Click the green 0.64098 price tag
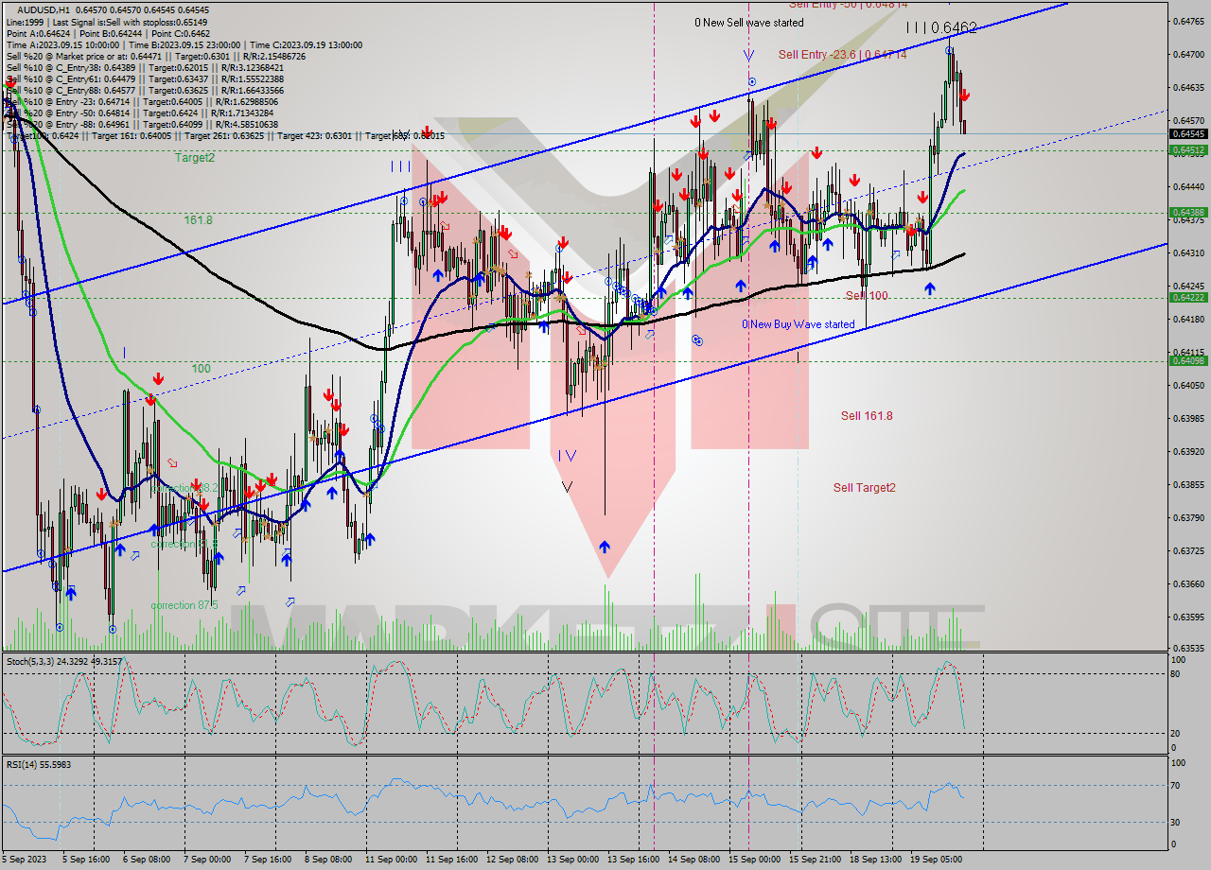The height and width of the screenshot is (870, 1211). click(1189, 360)
